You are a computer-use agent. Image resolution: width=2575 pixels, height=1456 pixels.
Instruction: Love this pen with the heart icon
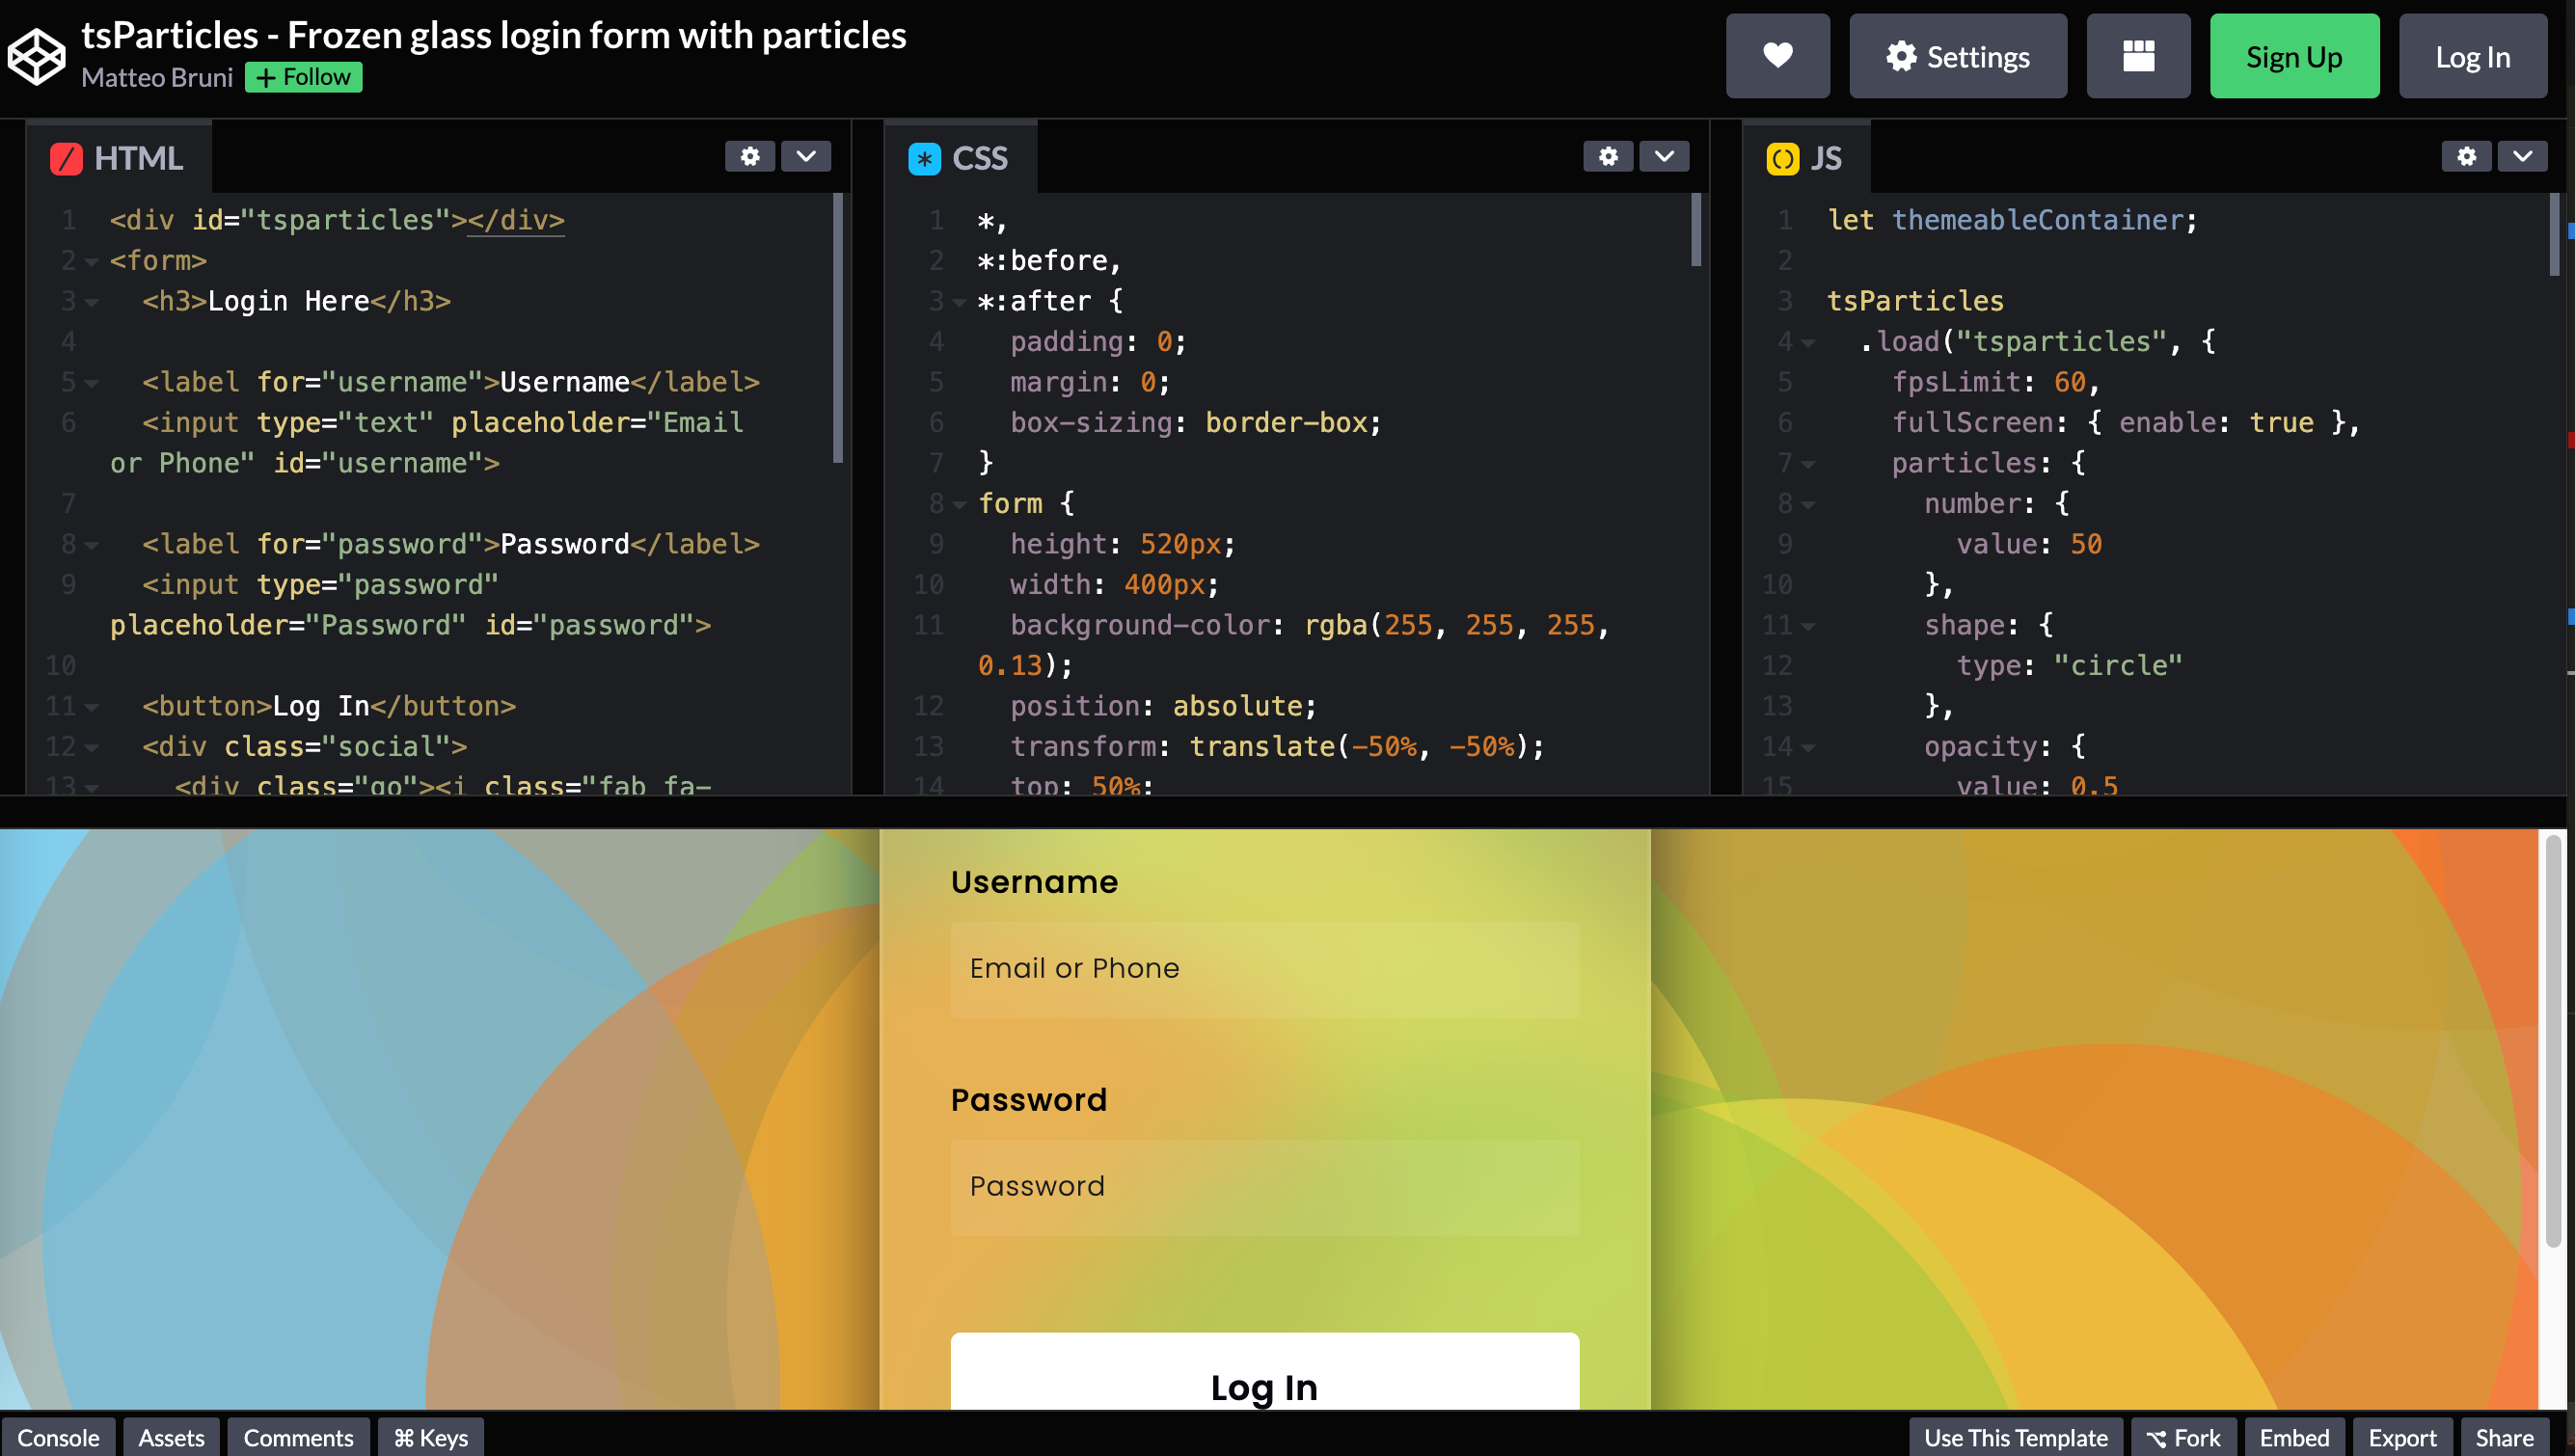1777,56
